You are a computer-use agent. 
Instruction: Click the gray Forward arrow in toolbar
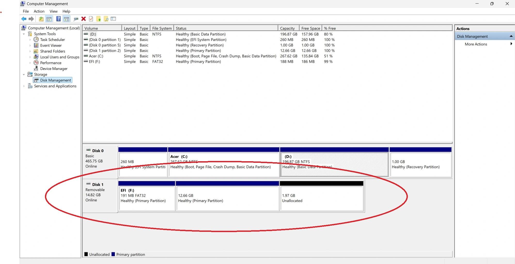[x=31, y=19]
